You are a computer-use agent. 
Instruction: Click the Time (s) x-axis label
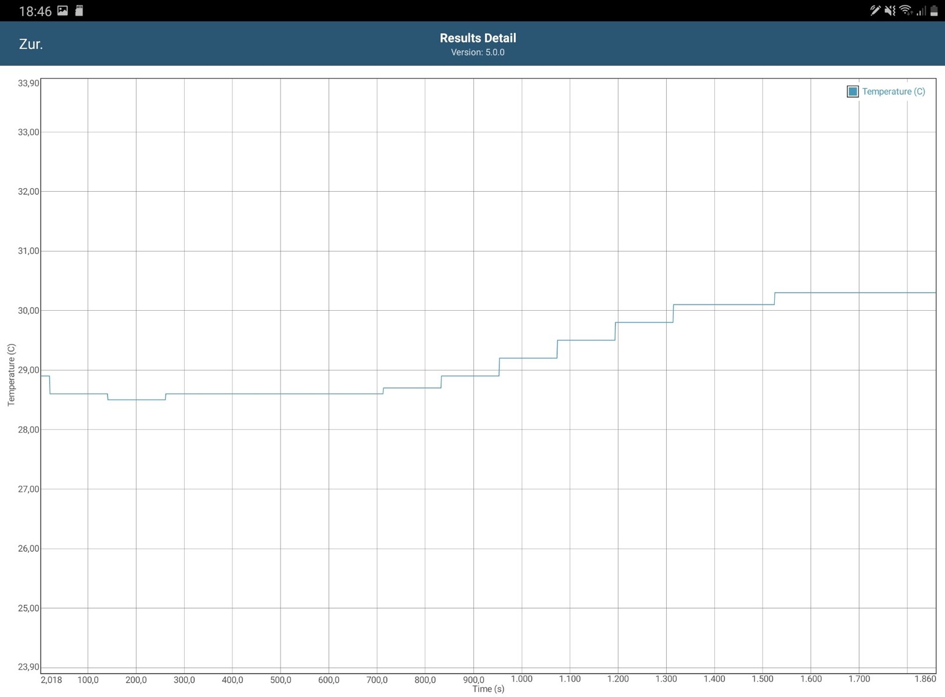[x=488, y=689]
